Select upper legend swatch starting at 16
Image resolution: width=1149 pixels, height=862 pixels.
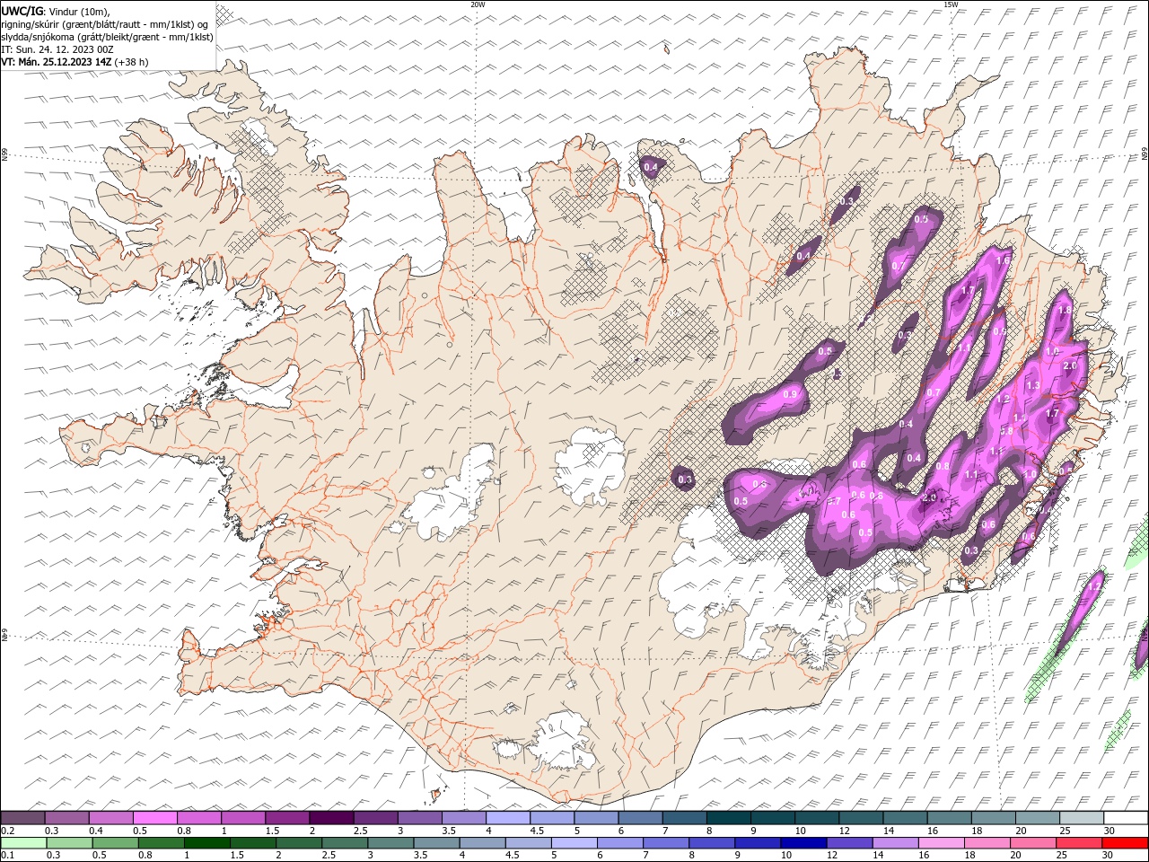point(949,818)
